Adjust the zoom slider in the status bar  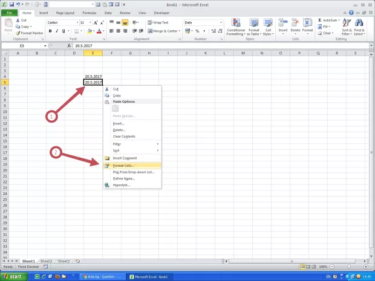[349, 266]
